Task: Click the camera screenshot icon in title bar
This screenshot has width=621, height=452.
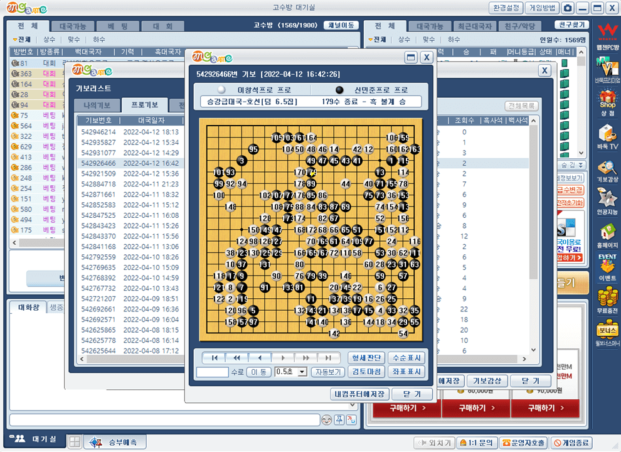Action: click(568, 8)
